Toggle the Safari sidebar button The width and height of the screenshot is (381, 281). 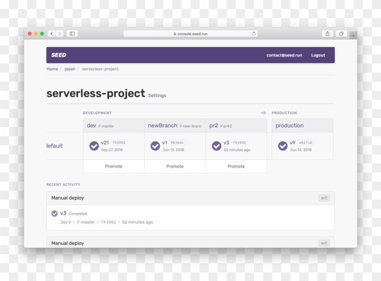click(72, 34)
